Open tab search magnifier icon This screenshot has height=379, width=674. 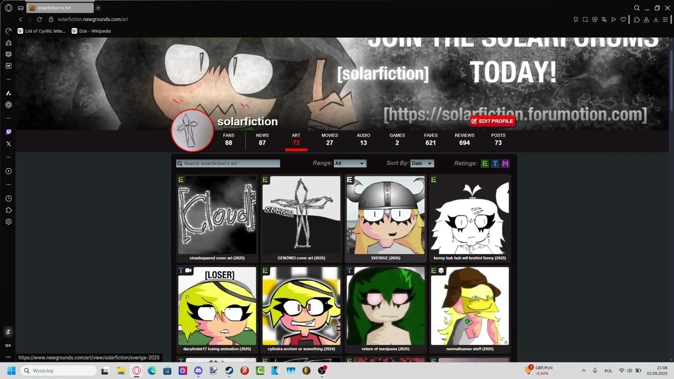(637, 8)
